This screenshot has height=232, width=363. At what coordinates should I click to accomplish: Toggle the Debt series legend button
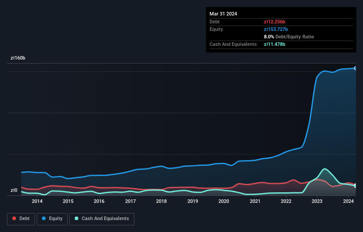click(21, 219)
